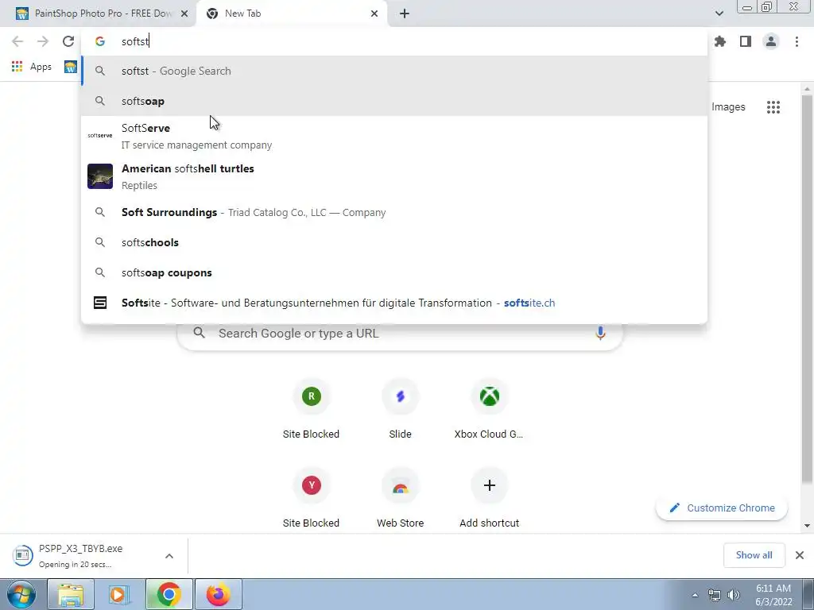Pick American softshell turtles suggestion
814x610 pixels.
394,176
